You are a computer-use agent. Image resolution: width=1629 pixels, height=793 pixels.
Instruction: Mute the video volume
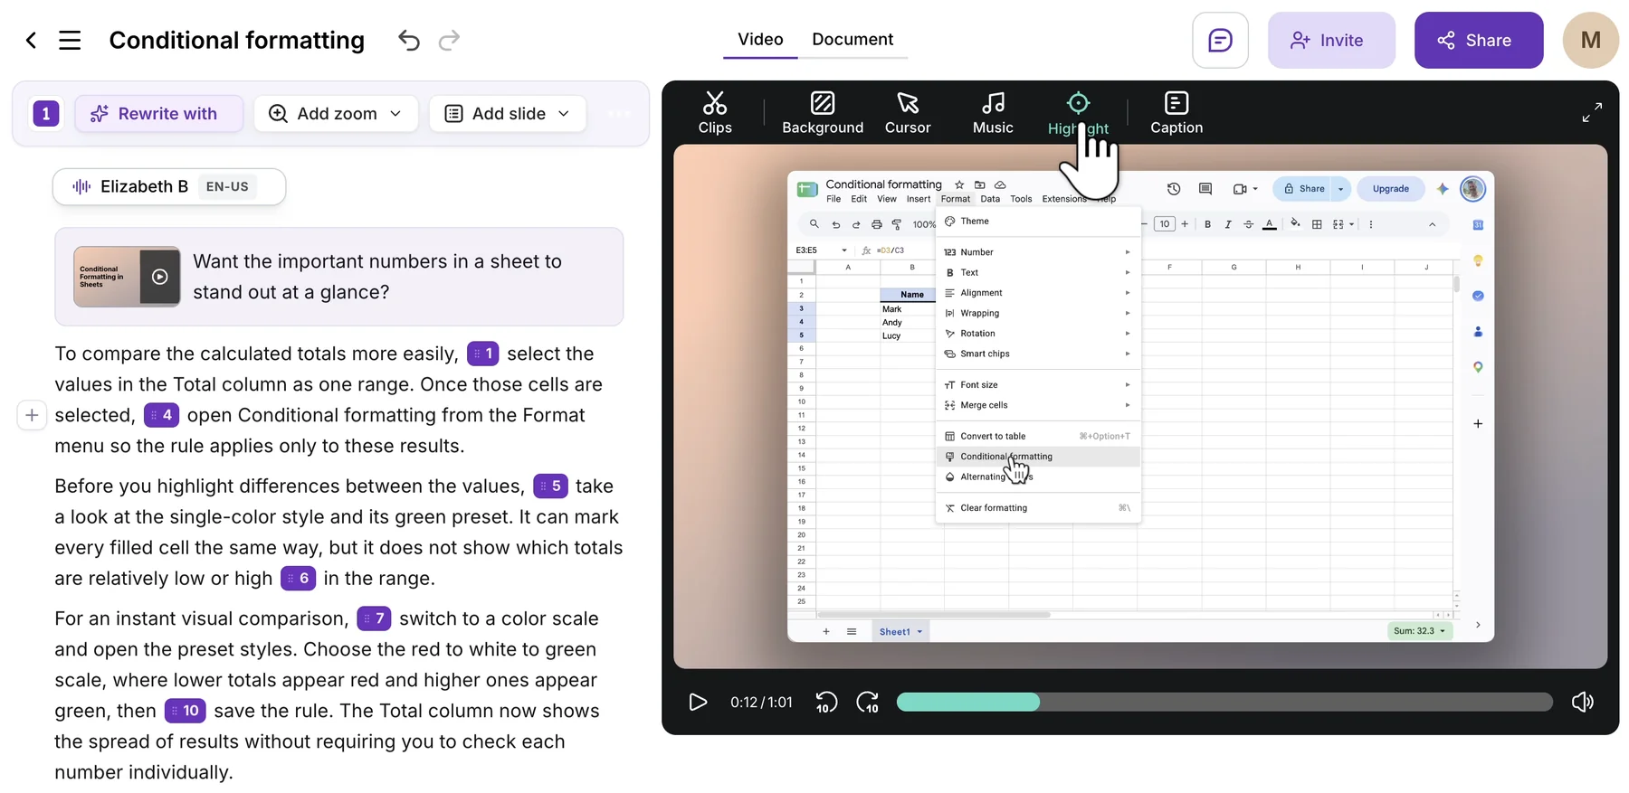click(1583, 703)
